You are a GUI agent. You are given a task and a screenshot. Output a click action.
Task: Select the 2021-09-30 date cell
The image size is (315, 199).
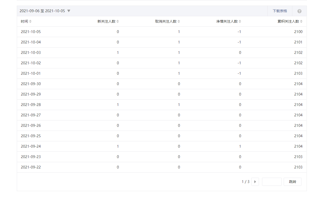click(31, 84)
